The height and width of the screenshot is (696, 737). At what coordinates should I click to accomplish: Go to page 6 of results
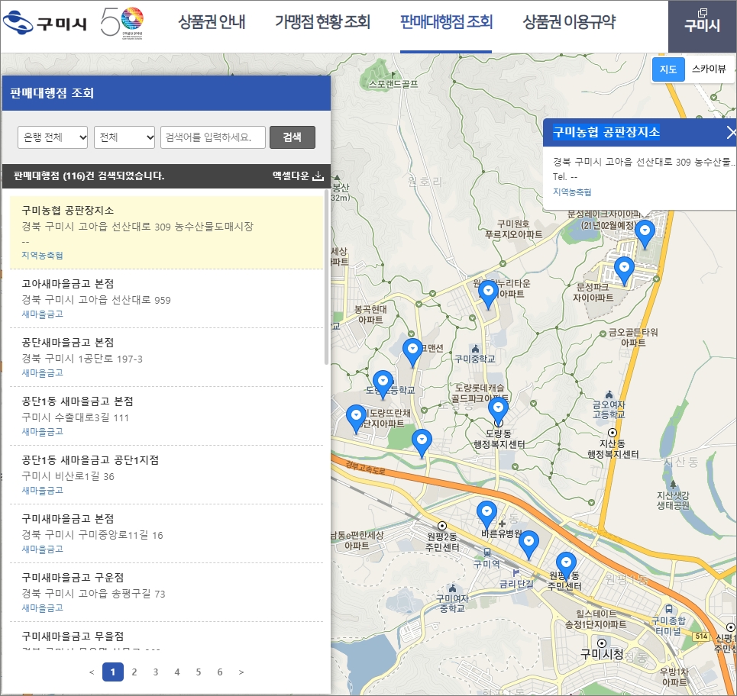220,672
